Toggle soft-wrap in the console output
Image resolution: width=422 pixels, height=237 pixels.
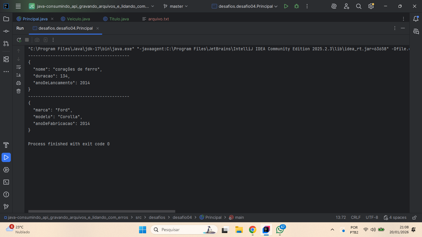point(19,67)
